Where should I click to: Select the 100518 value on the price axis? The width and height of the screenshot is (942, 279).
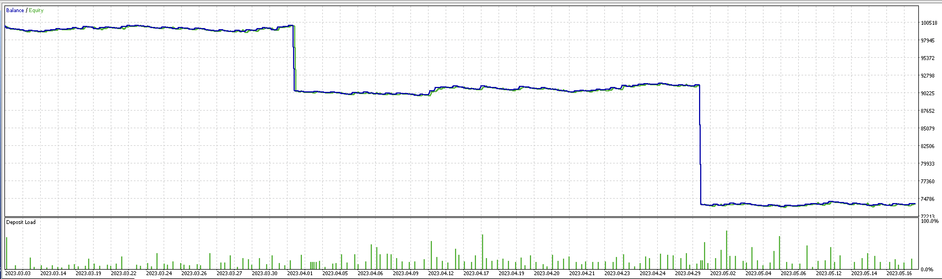(929, 23)
